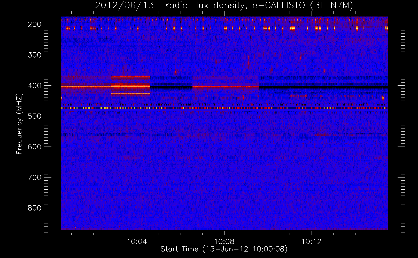Select the 300 frequency tick label
Image resolution: width=418 pixels, height=258 pixels.
point(35,55)
